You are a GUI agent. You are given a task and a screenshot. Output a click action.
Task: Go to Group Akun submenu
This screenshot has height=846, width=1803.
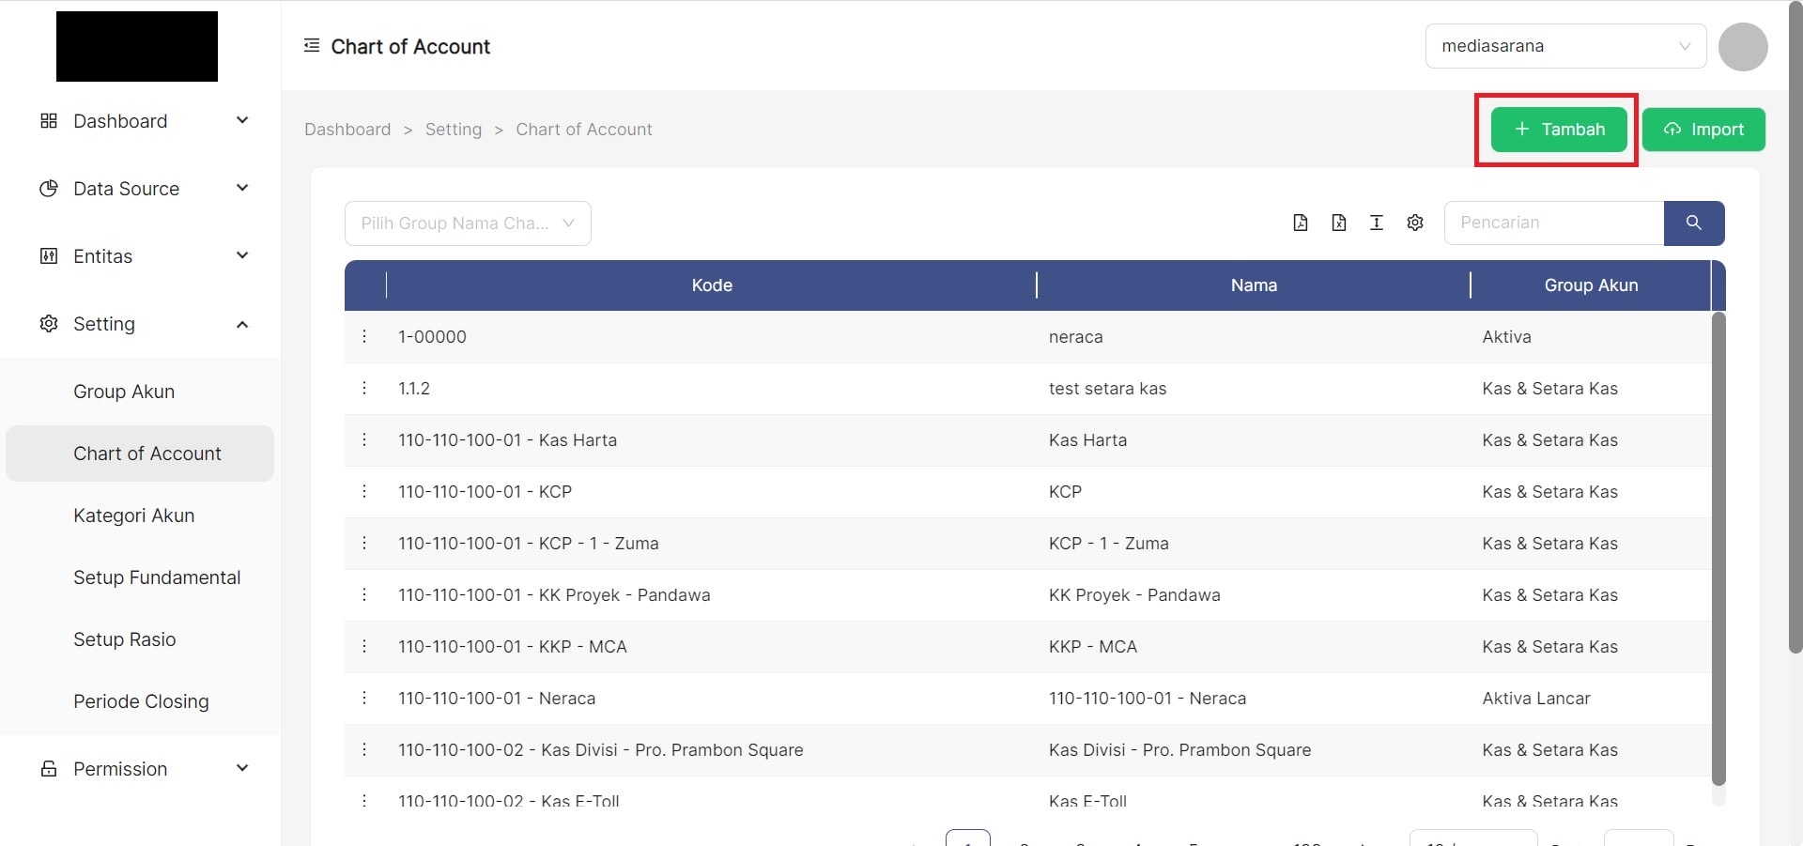point(124,392)
